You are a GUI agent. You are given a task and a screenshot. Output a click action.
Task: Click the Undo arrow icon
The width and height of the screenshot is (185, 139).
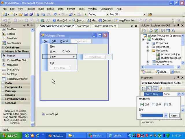pos(55,14)
